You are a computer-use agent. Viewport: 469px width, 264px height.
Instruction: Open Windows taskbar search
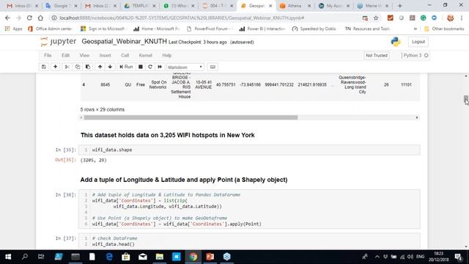coord(25,257)
